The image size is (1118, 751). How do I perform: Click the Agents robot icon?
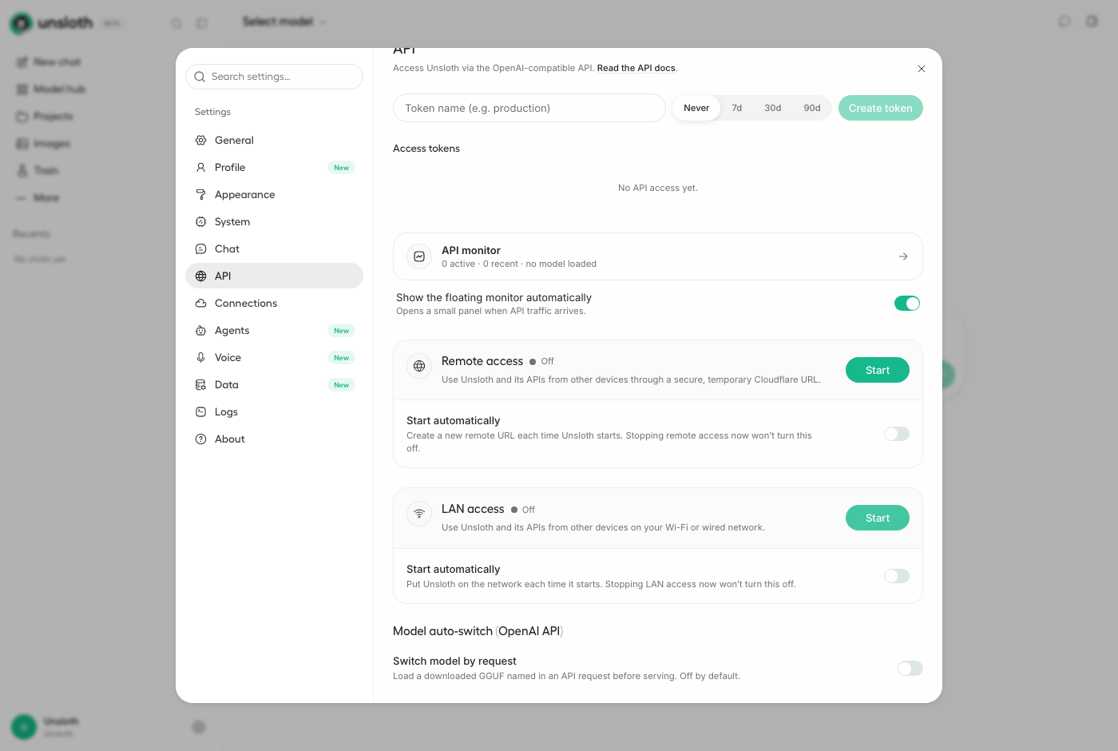[201, 330]
